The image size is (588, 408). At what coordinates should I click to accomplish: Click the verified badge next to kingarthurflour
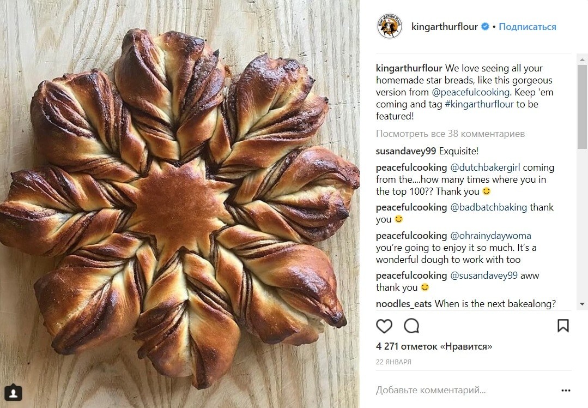[485, 27]
